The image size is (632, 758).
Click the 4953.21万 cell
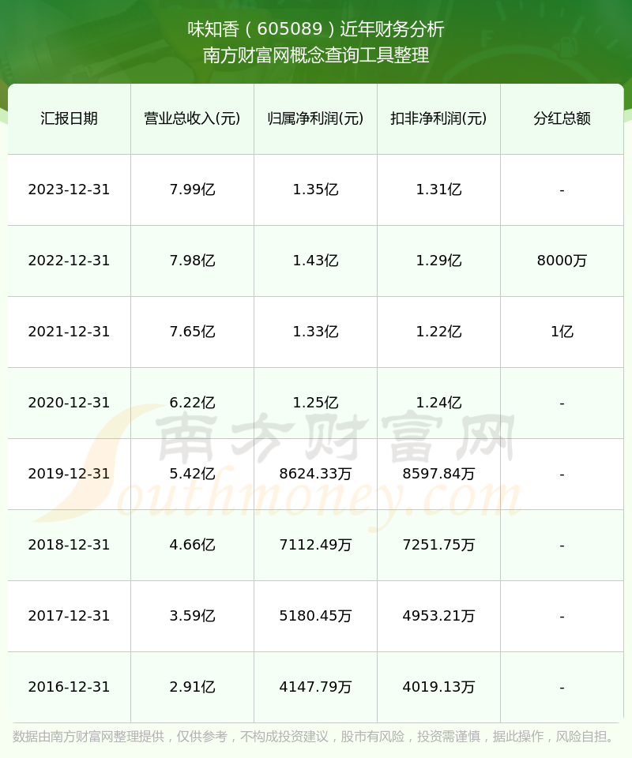pyautogui.click(x=438, y=616)
